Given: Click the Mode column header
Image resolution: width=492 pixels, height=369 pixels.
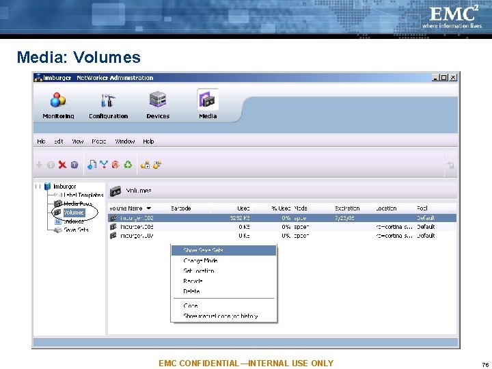Looking at the screenshot, I should point(300,208).
